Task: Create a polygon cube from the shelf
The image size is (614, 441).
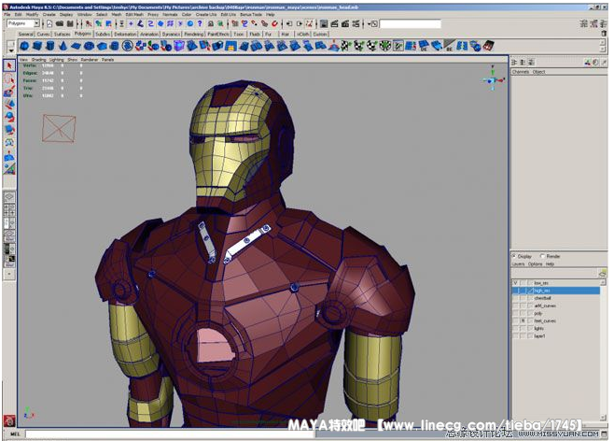Action: 37,47
